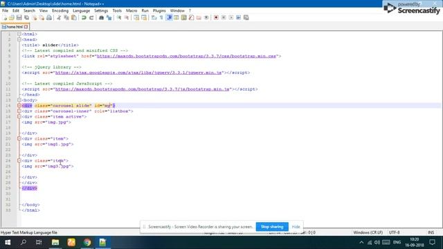Undo last edit with toolbar arrow
443x249 pixels.
84,17
